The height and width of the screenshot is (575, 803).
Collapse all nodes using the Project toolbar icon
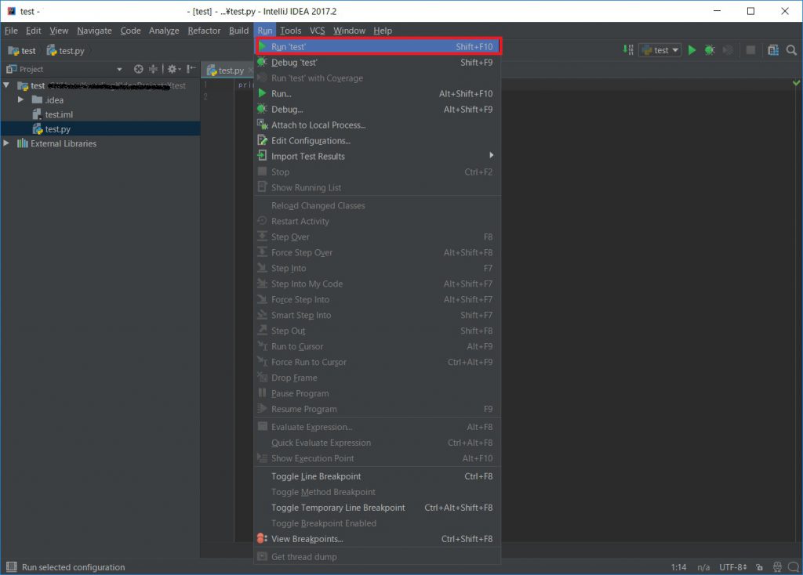pos(154,69)
